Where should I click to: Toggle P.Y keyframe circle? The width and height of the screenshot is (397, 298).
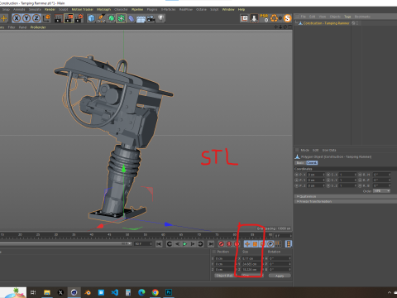(297, 180)
